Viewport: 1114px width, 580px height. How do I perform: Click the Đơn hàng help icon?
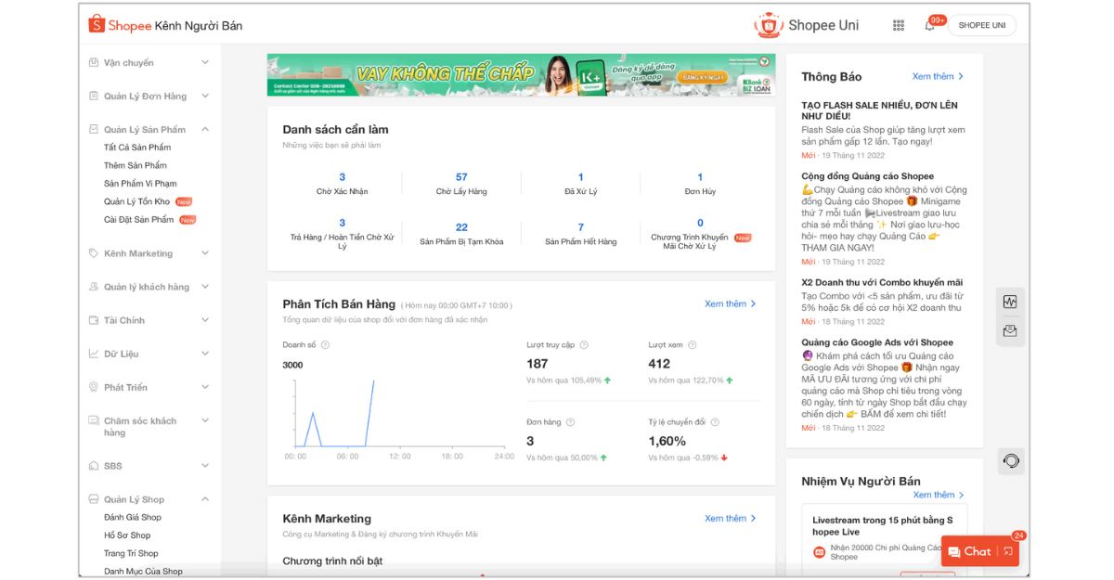coord(570,422)
